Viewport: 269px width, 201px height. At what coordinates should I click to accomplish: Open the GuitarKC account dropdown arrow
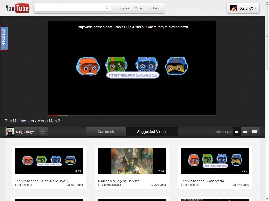coord(256,9)
